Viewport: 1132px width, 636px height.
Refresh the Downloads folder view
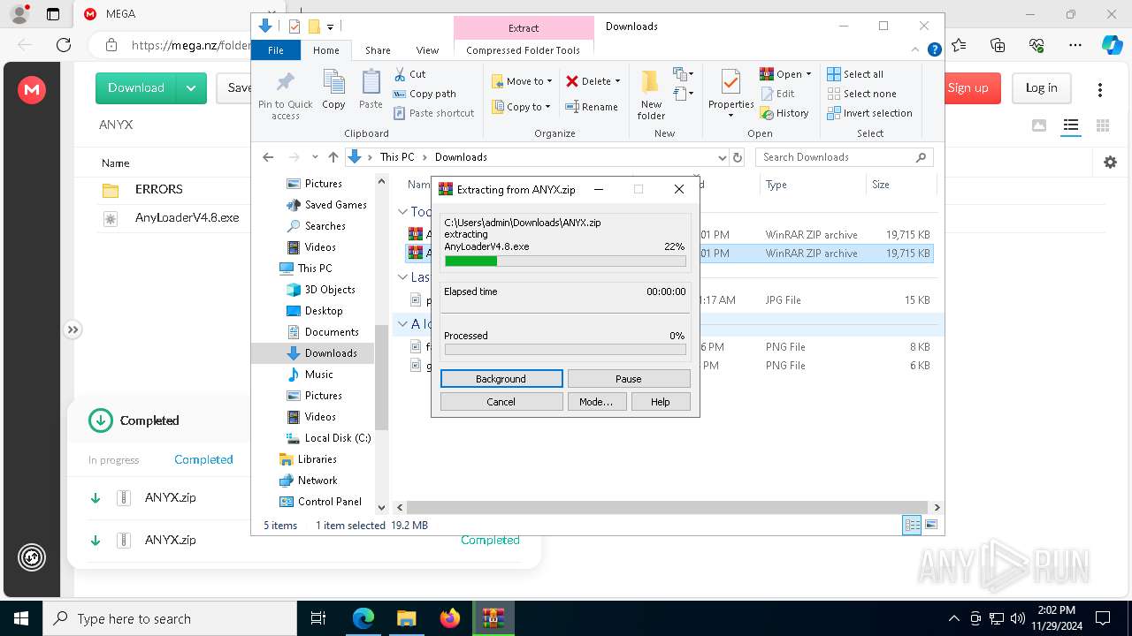[738, 157]
